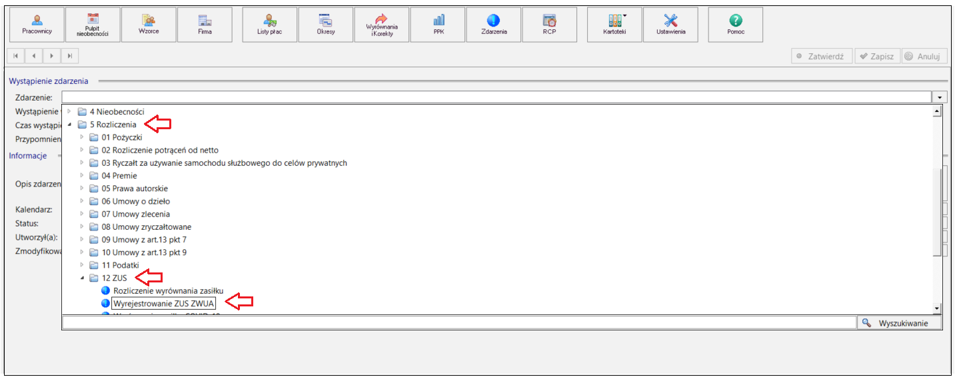
Task: Open the Firma section
Action: [205, 25]
